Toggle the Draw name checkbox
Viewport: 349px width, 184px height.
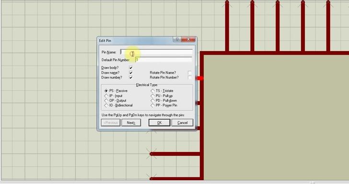pos(131,73)
